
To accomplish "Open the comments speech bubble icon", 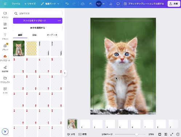I will 118,4.
